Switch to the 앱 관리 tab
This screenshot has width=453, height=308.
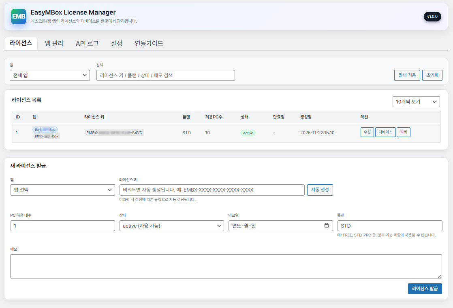[x=54, y=42]
